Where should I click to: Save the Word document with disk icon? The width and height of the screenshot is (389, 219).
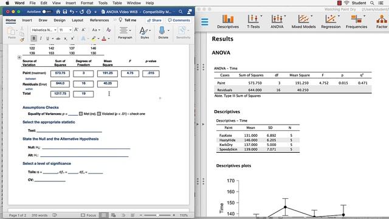[x=65, y=12]
